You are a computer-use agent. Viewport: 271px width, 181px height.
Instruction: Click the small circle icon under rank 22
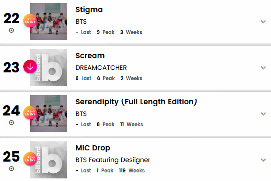pos(12,31)
